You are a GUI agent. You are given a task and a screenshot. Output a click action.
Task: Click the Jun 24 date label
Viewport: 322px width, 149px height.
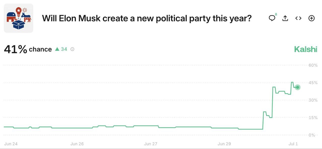tap(11, 144)
